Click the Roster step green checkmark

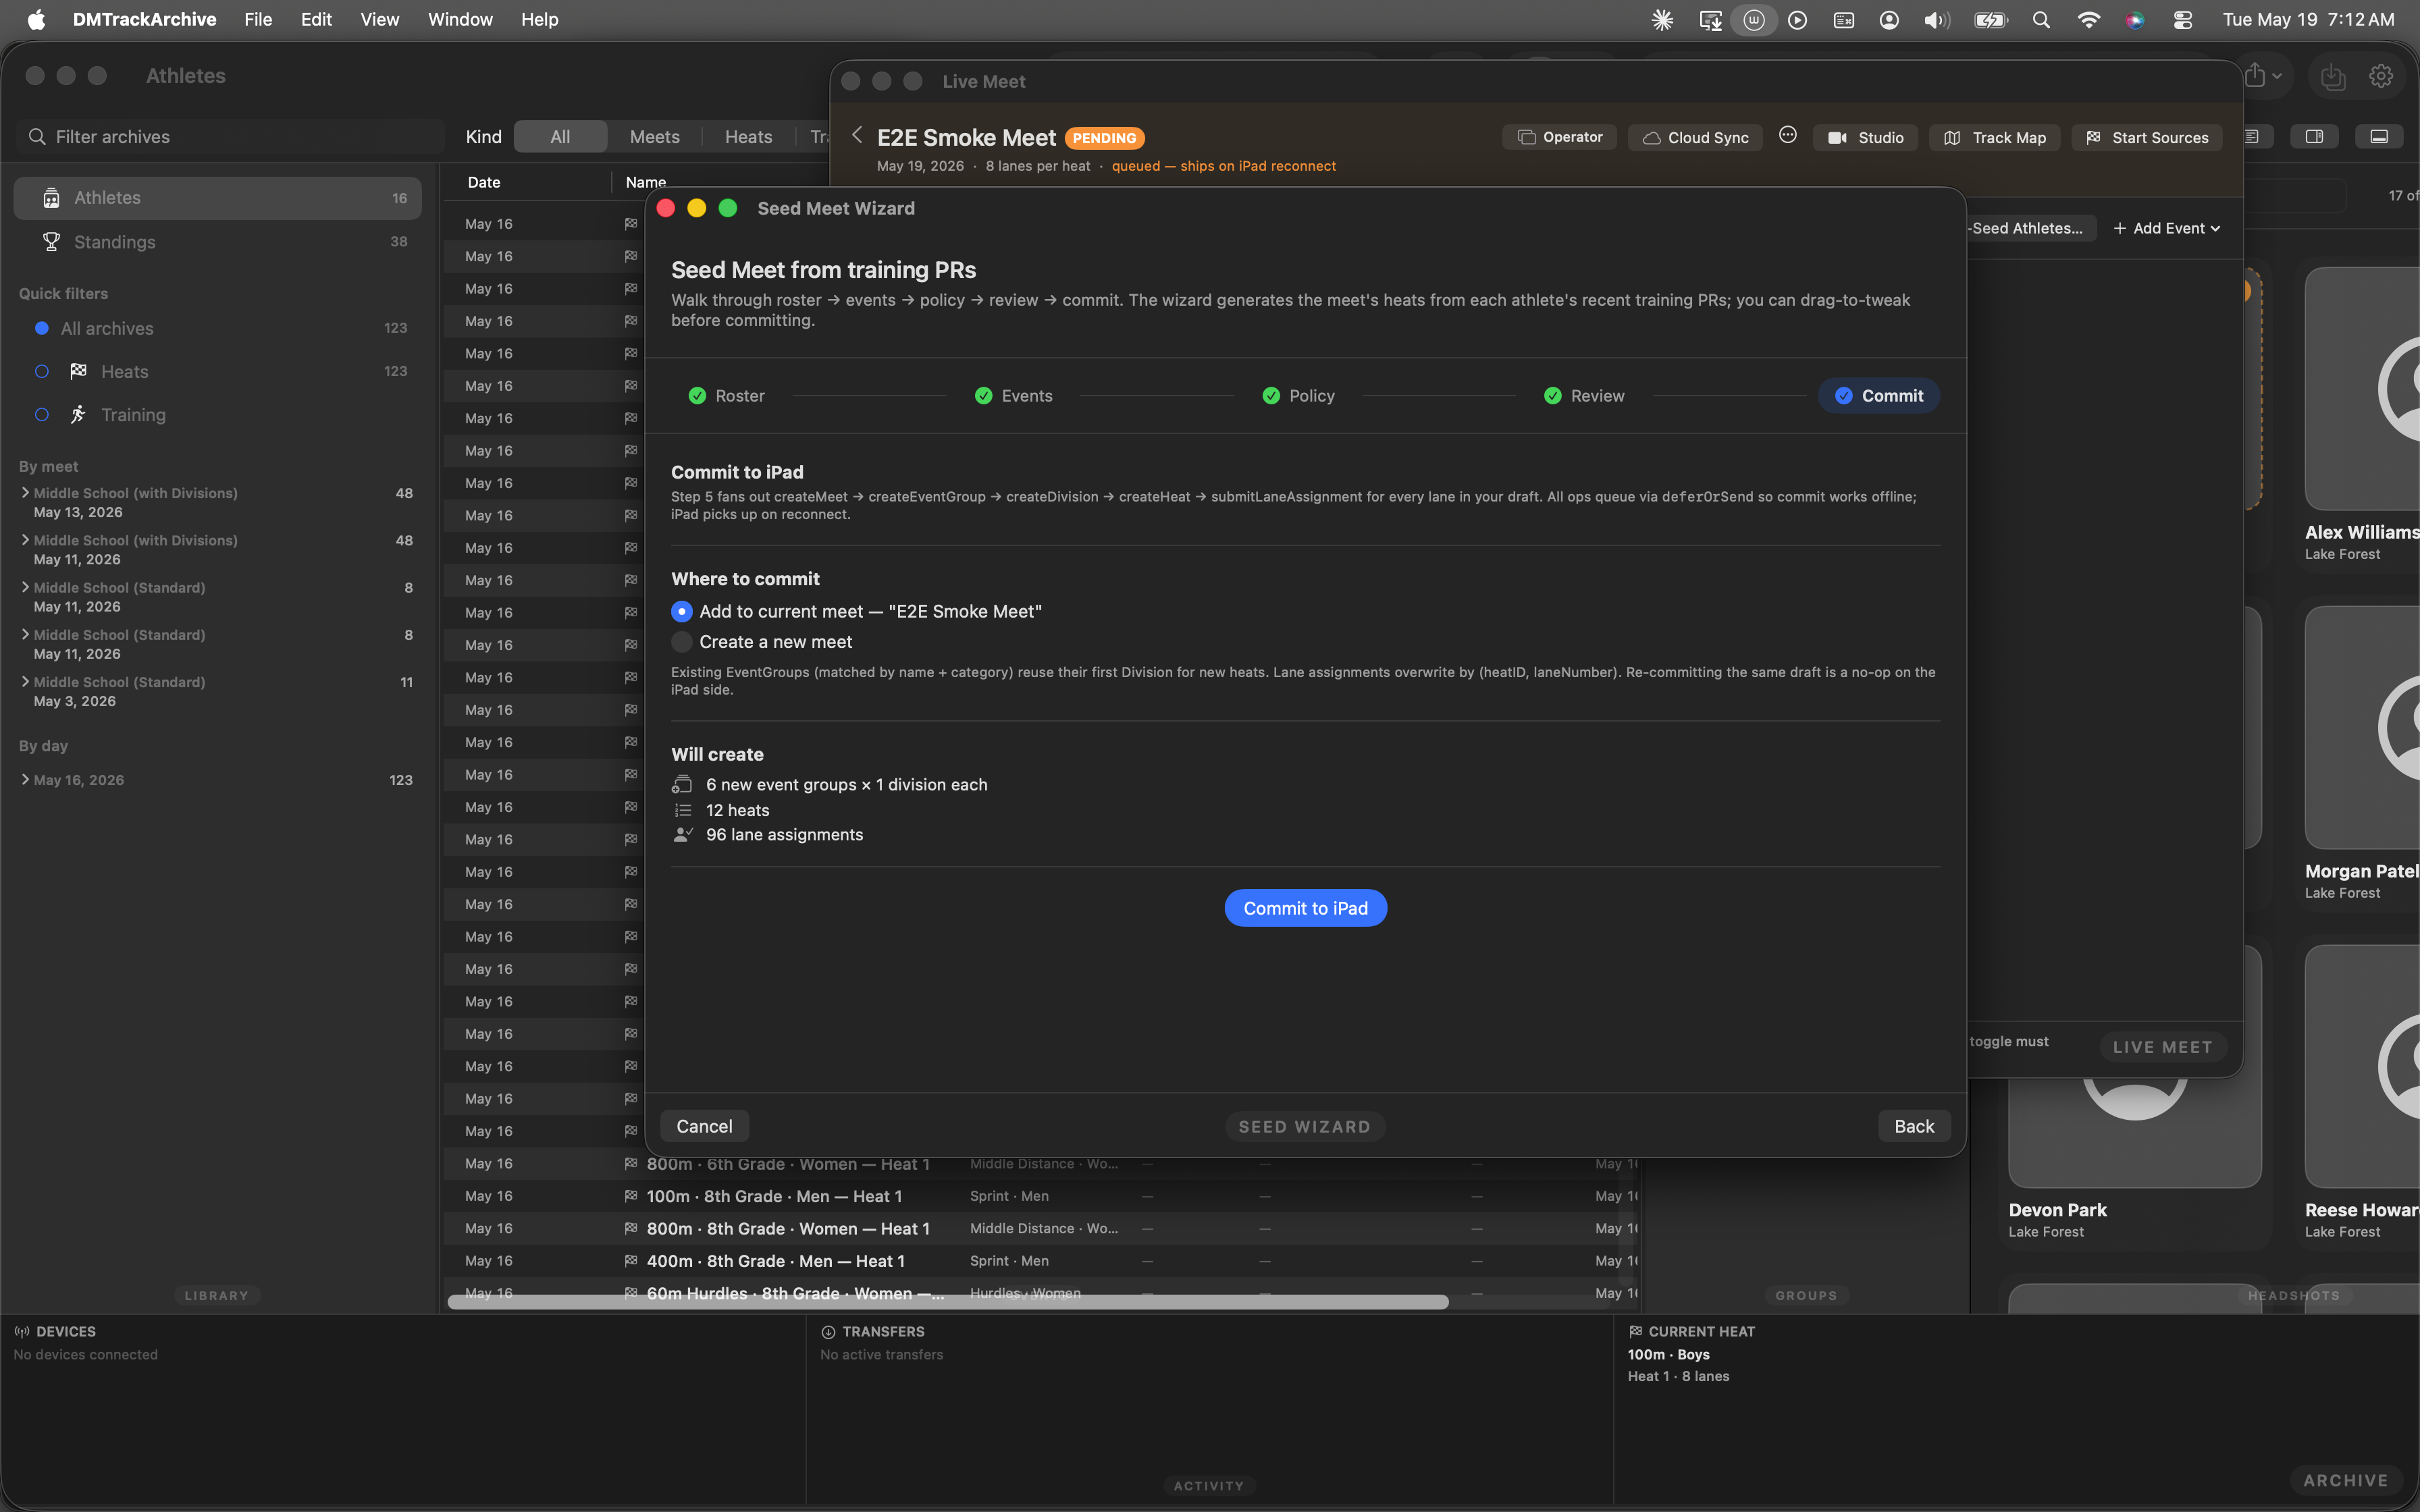tap(697, 396)
